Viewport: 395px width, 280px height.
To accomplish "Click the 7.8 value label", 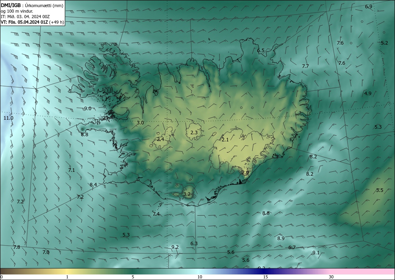I will point(17,247).
